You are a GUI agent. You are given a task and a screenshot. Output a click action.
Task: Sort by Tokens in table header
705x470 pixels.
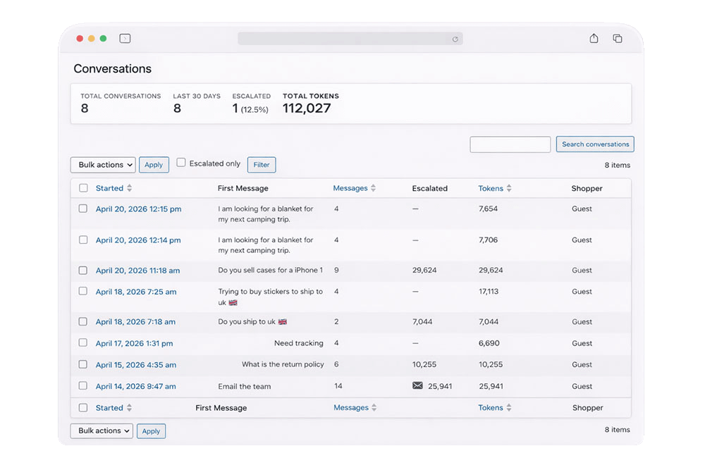pos(491,188)
